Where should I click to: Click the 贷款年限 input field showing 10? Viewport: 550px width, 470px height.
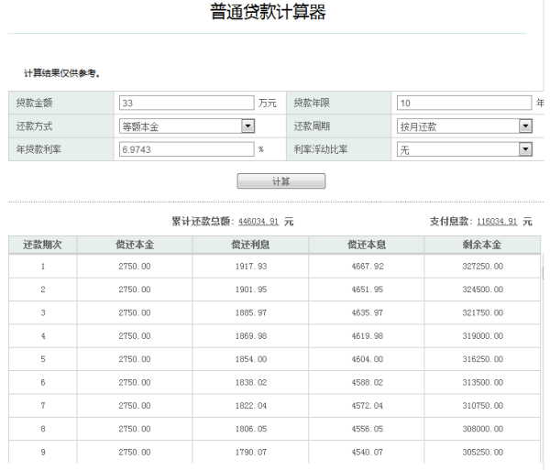click(x=464, y=103)
